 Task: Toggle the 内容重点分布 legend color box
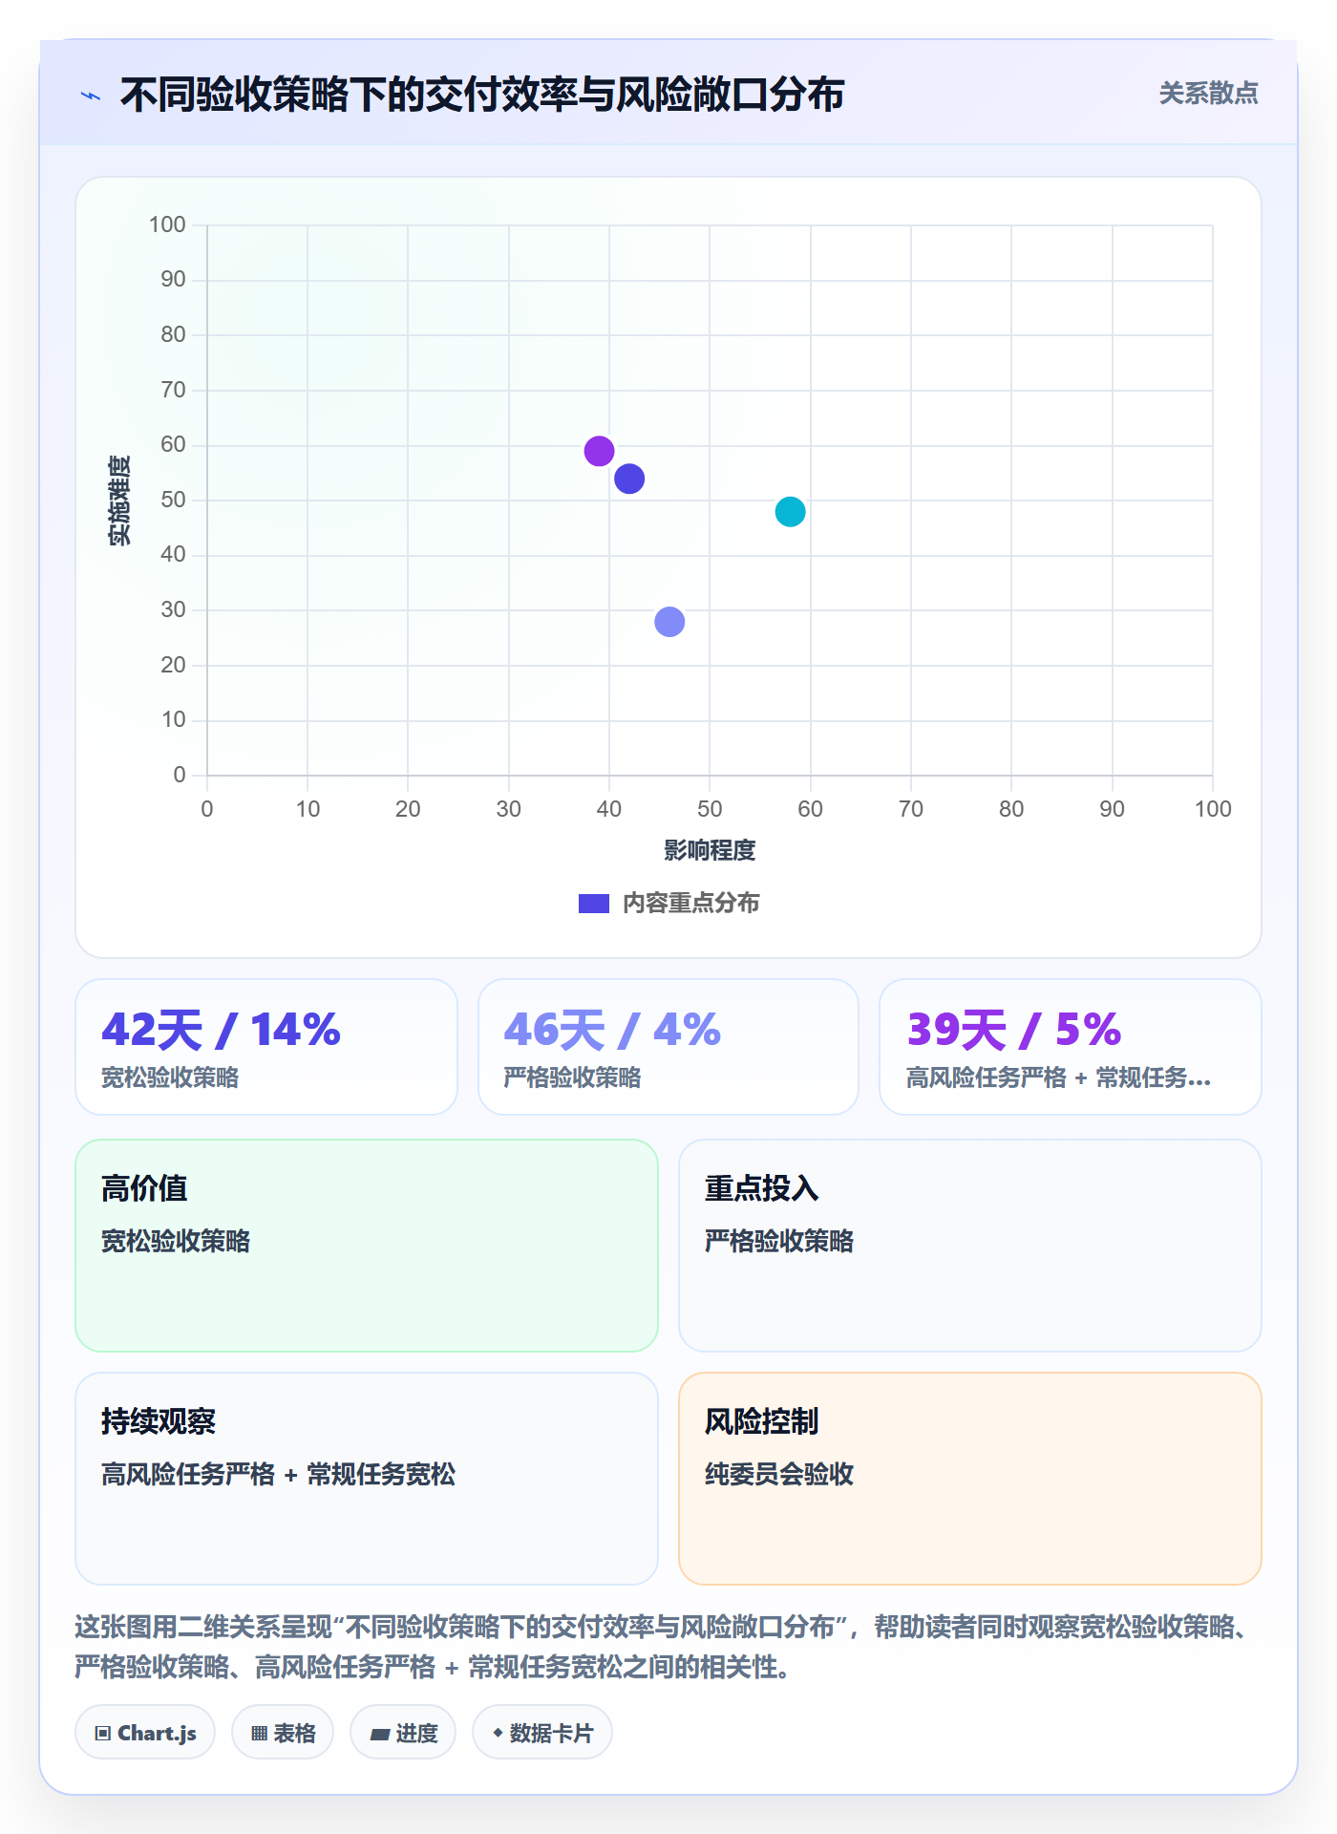pyautogui.click(x=594, y=904)
